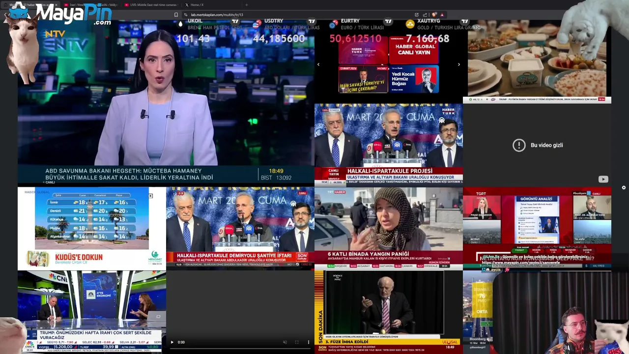
Task: Go to next slide in video carousel
Action: (459, 64)
